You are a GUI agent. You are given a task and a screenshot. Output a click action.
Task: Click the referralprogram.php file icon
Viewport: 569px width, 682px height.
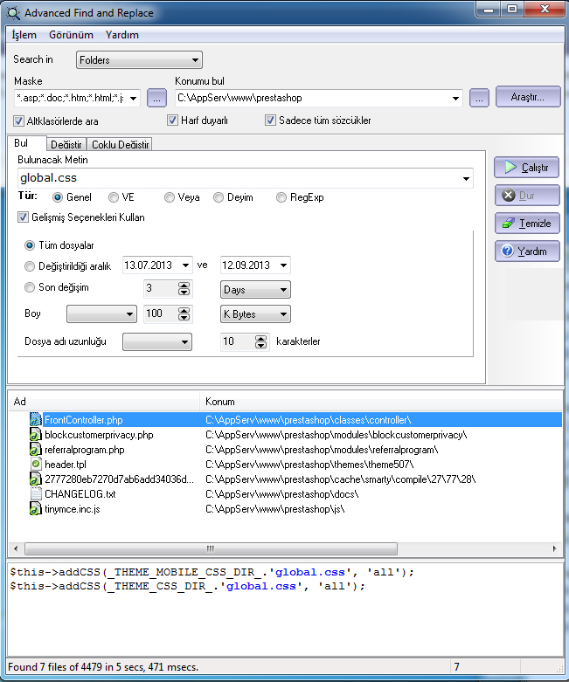[x=35, y=450]
